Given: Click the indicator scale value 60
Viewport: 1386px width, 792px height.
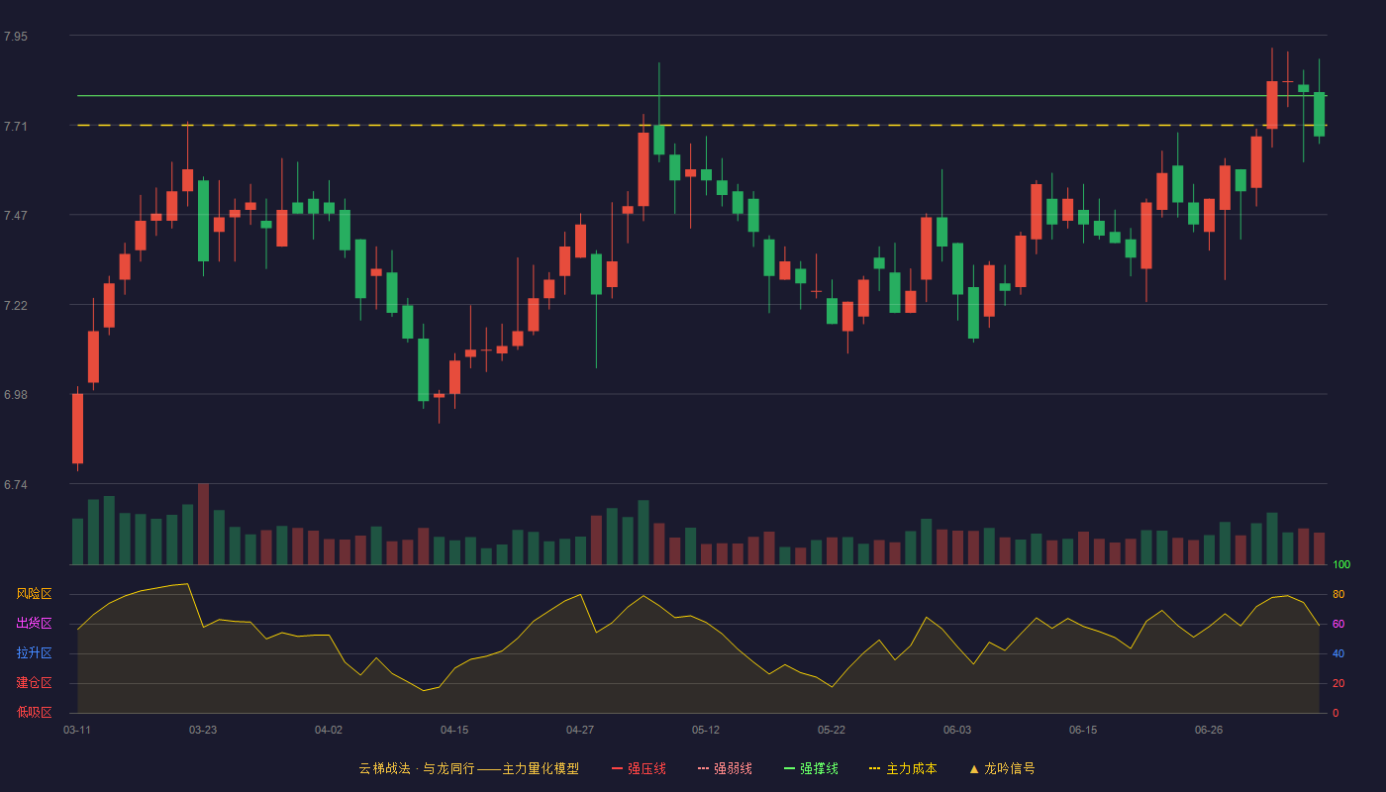Looking at the screenshot, I should [x=1338, y=624].
